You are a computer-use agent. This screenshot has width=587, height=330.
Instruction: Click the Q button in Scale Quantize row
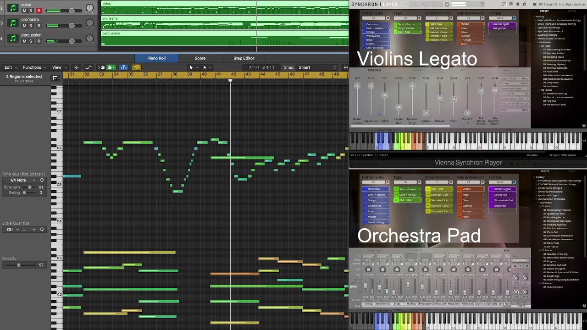tap(42, 230)
